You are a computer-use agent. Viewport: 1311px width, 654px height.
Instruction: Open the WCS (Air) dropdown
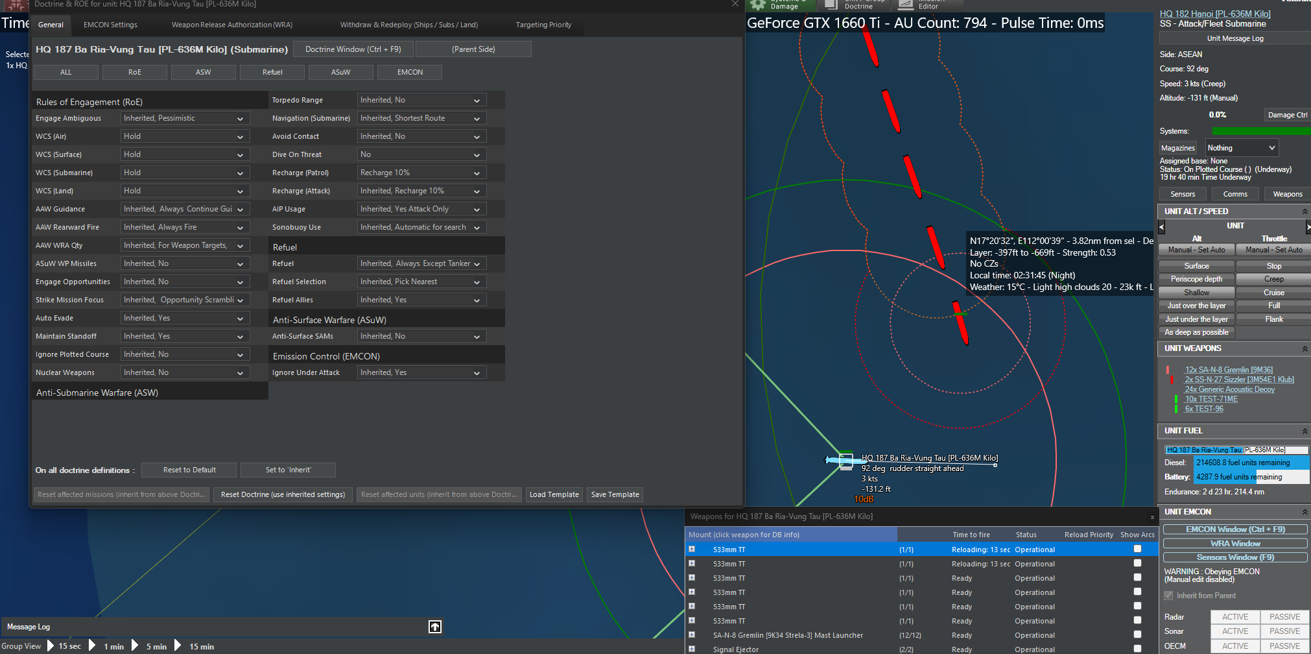click(x=185, y=136)
